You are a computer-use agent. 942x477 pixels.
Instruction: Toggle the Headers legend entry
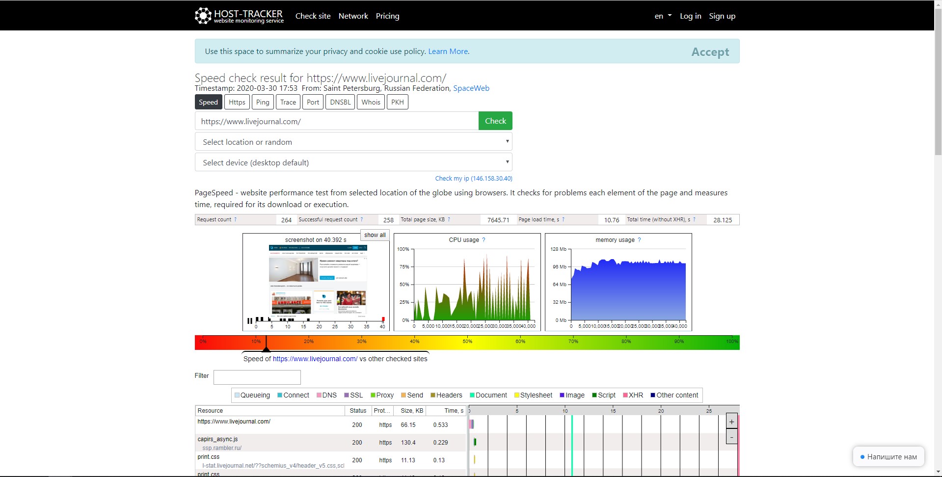point(446,395)
